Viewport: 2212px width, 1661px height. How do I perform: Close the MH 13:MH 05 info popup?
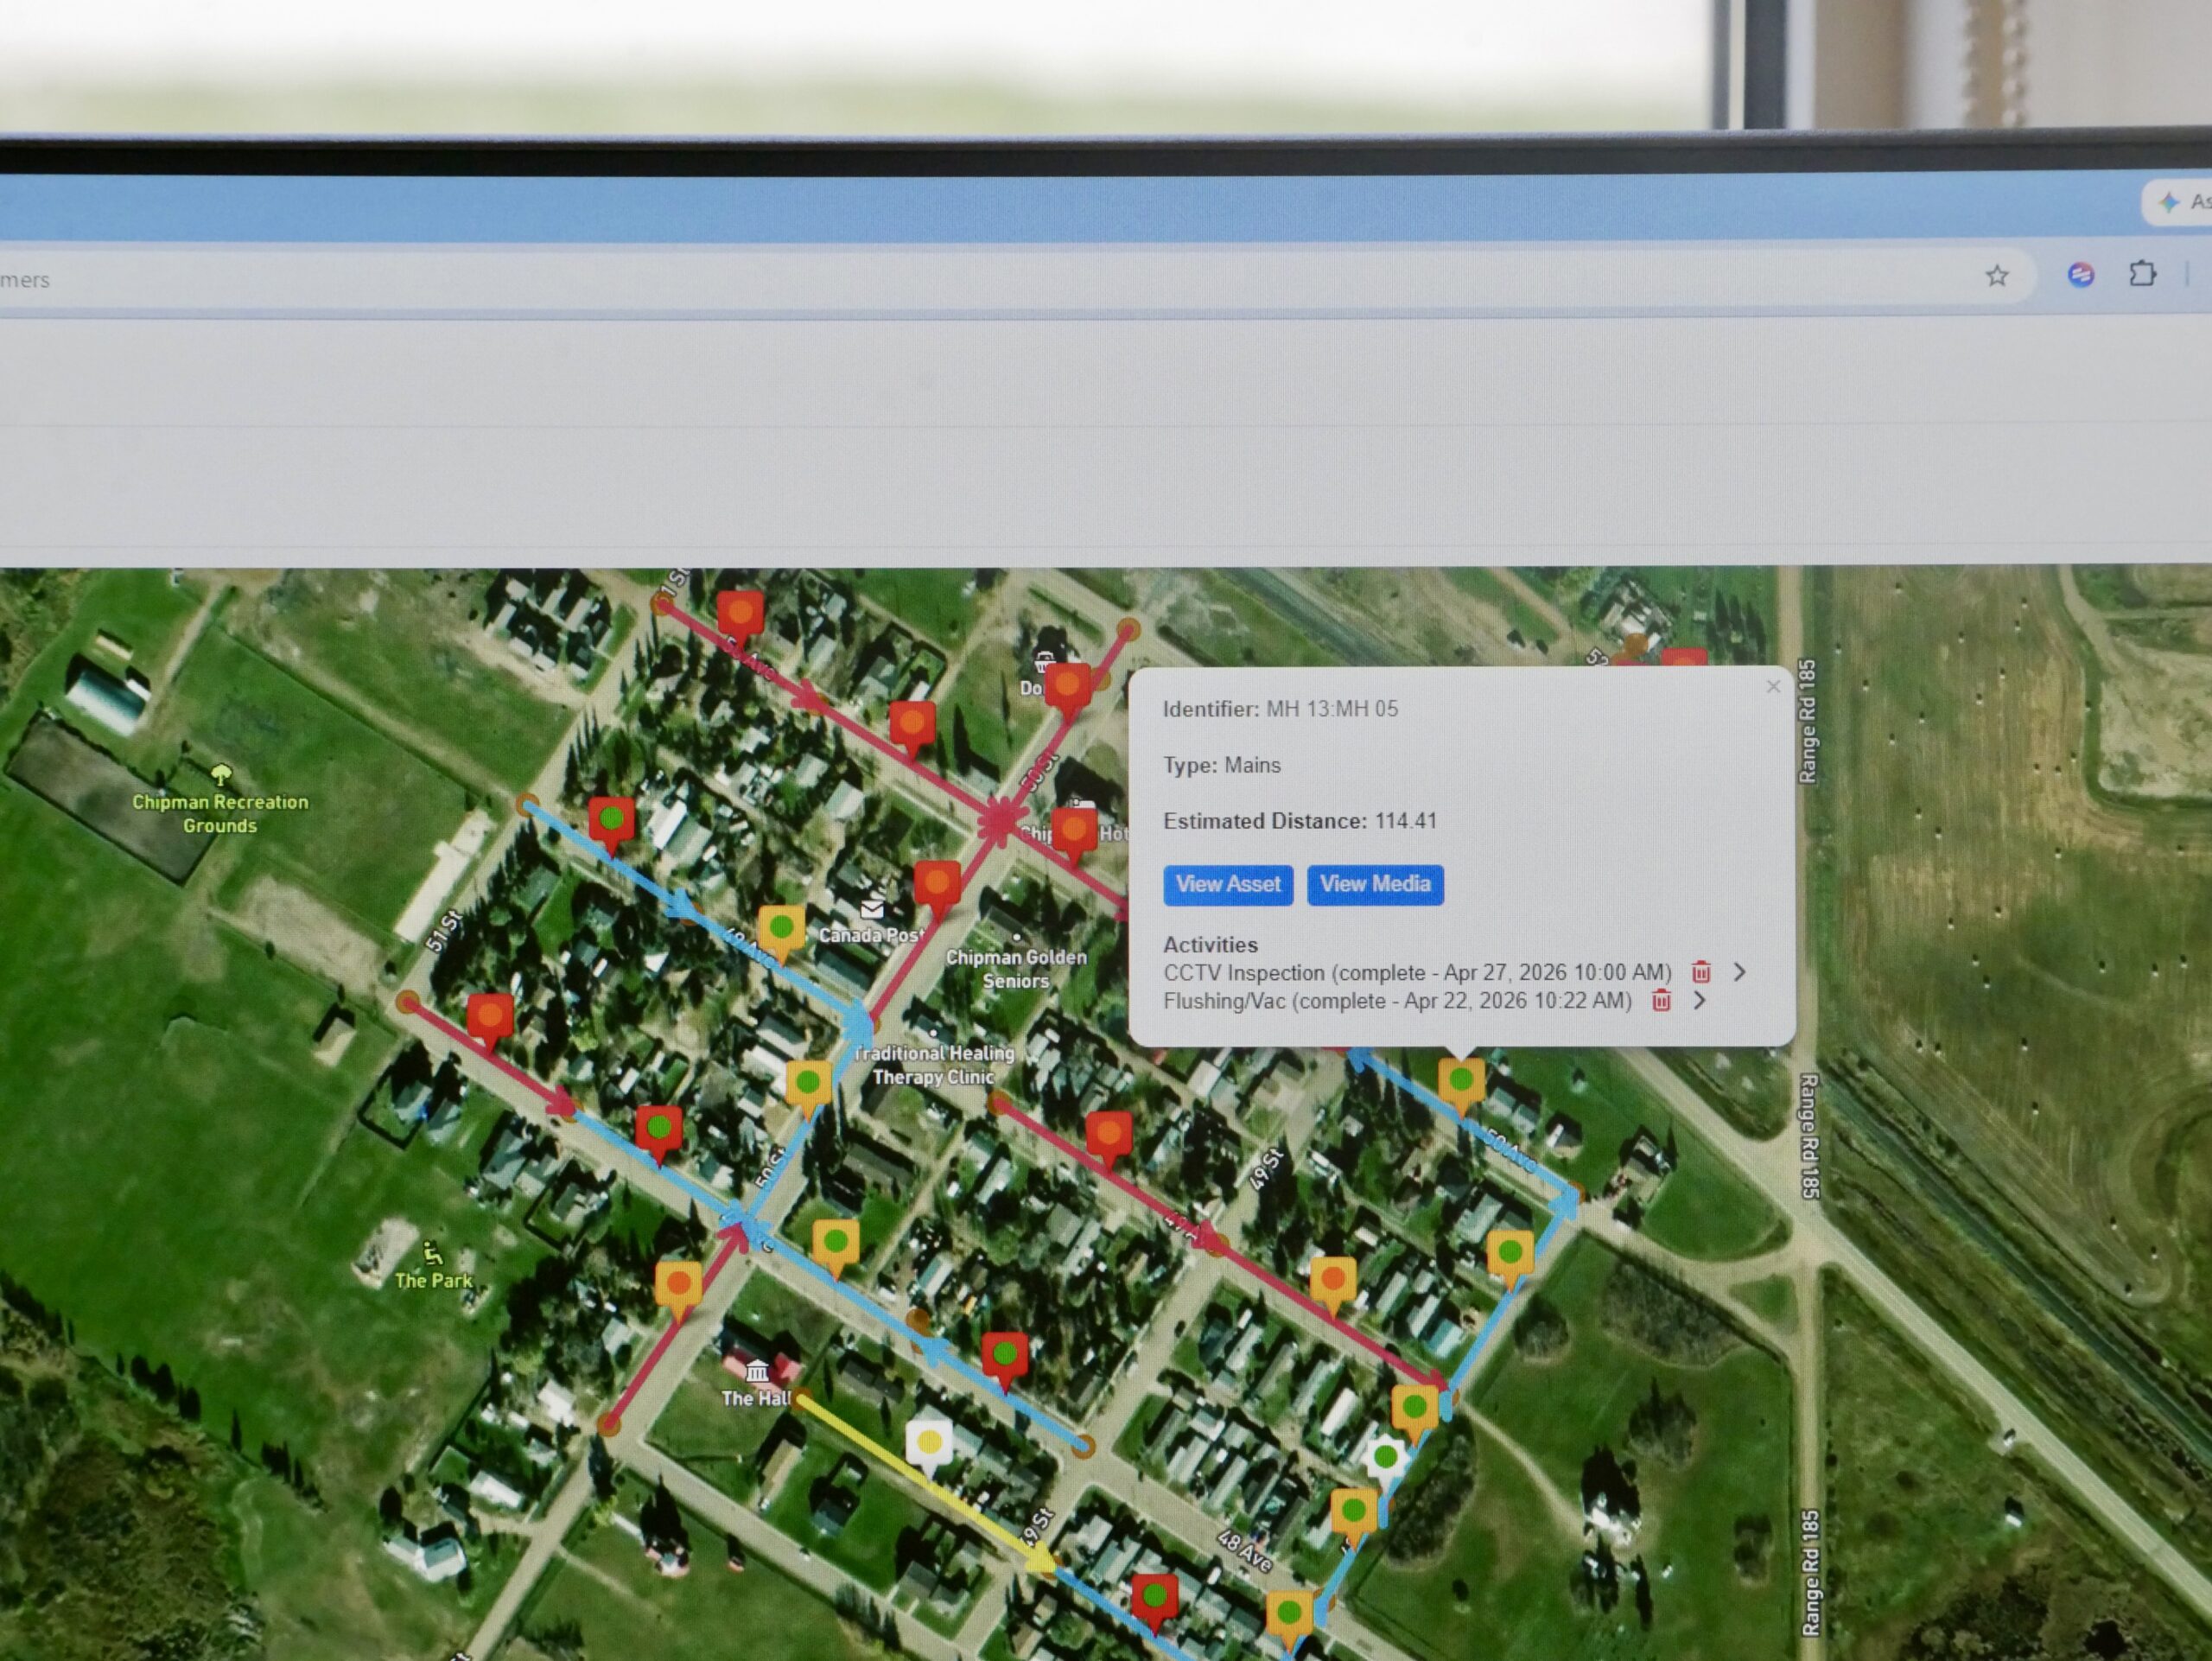[x=1773, y=686]
